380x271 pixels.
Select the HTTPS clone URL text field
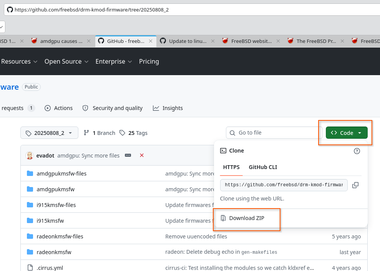click(284, 185)
